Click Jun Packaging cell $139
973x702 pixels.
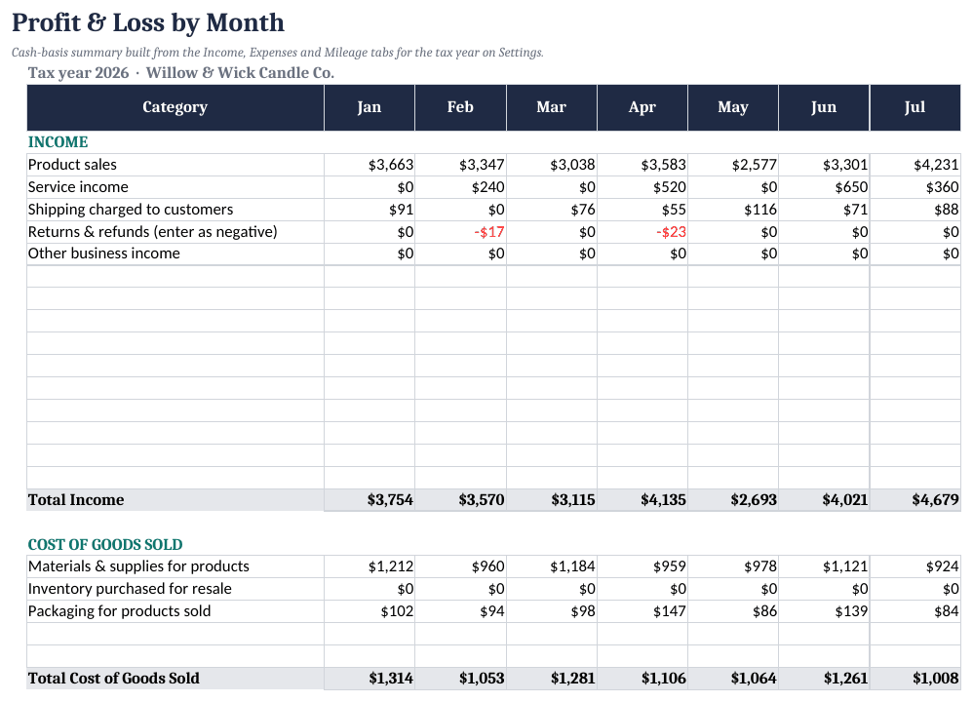[824, 610]
